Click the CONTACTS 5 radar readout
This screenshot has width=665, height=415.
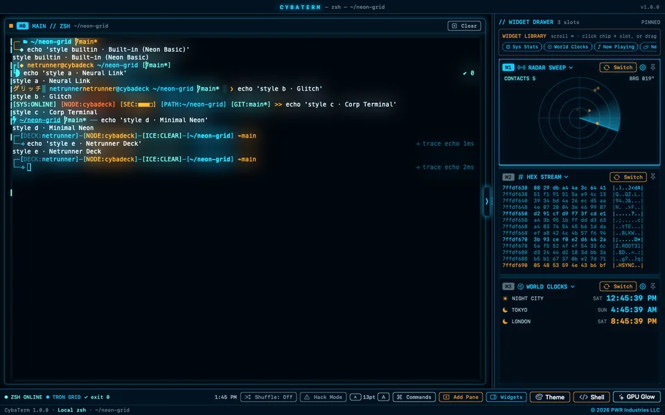520,78
